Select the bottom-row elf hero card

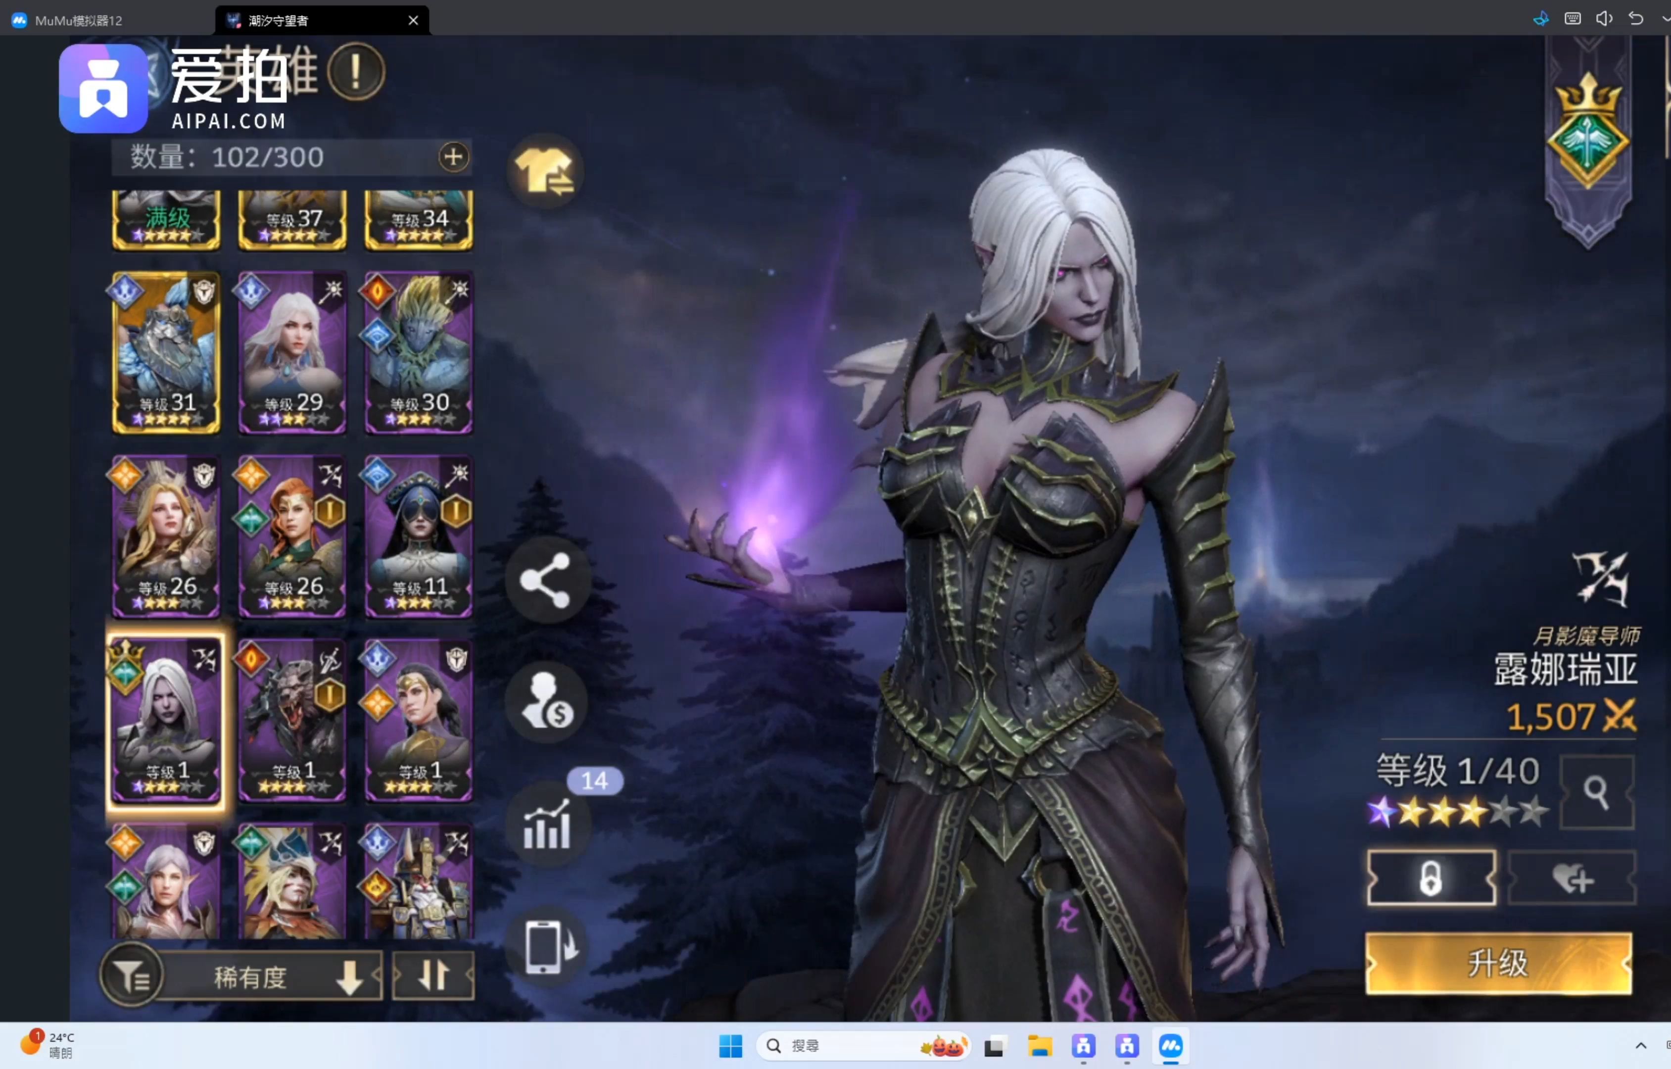point(166,881)
